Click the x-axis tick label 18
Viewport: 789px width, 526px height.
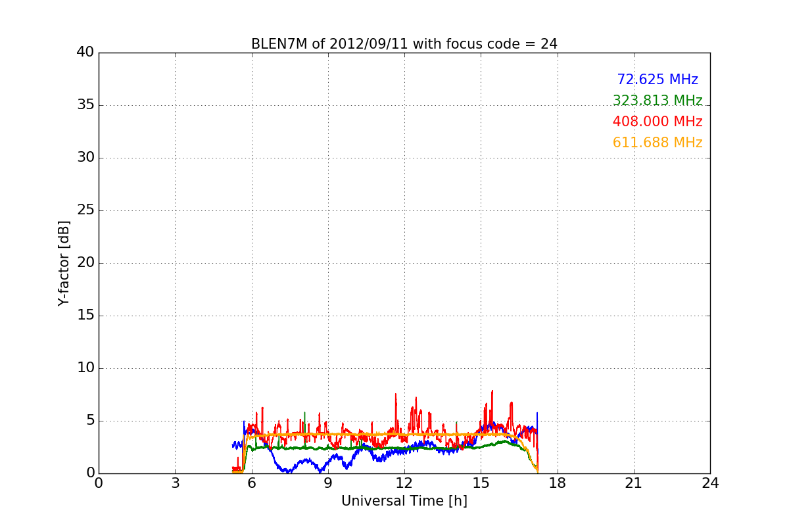click(x=558, y=483)
